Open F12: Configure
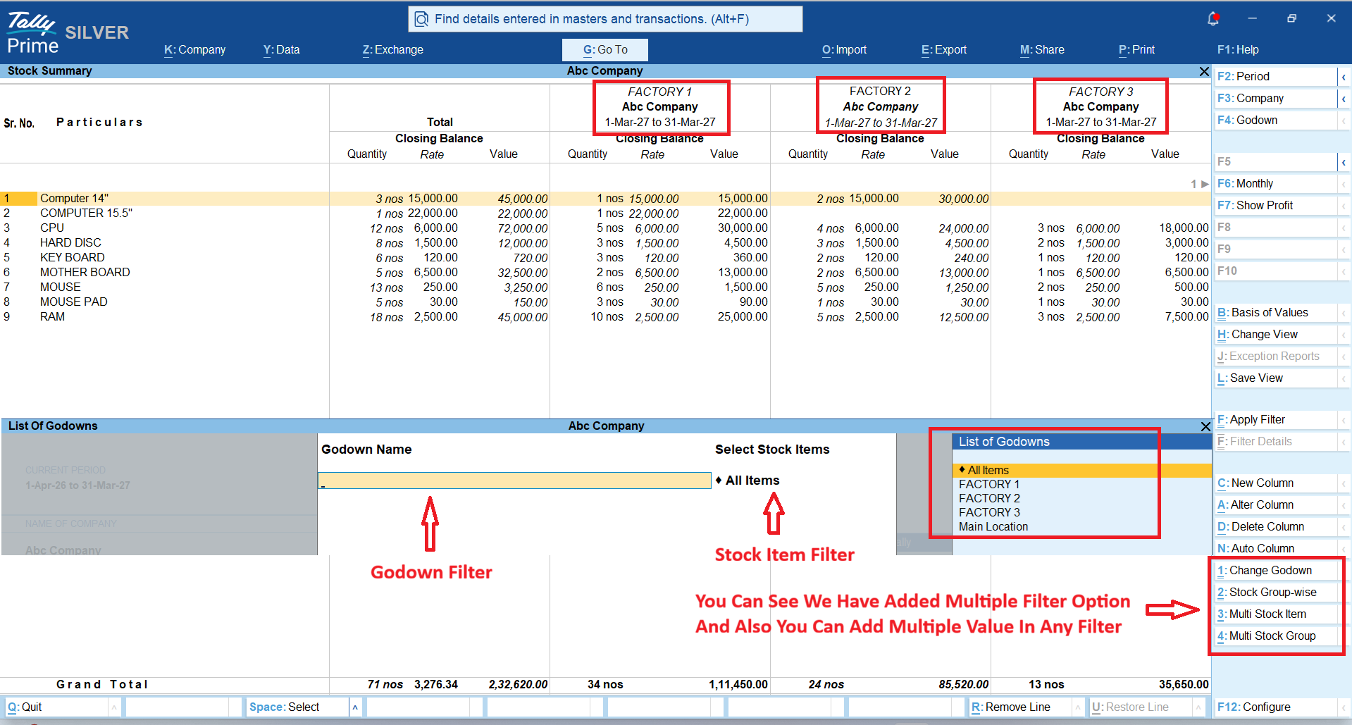Screen dimensions: 1352x725 (x=1275, y=707)
